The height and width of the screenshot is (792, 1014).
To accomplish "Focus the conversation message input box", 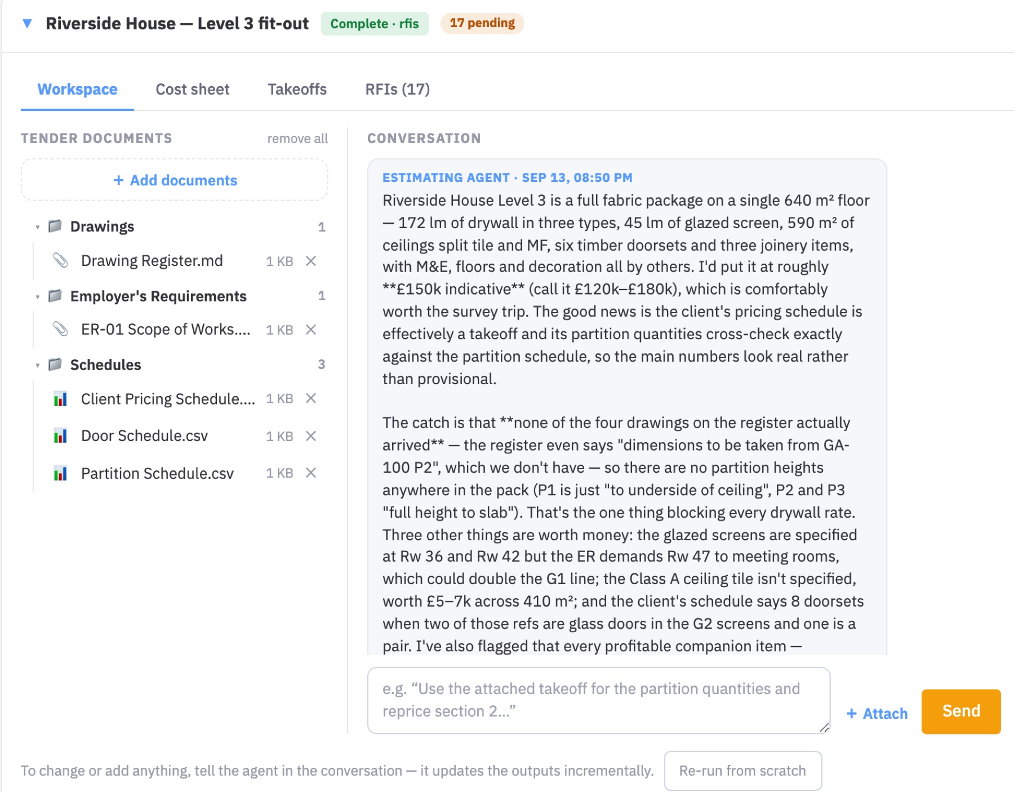I will click(x=599, y=700).
